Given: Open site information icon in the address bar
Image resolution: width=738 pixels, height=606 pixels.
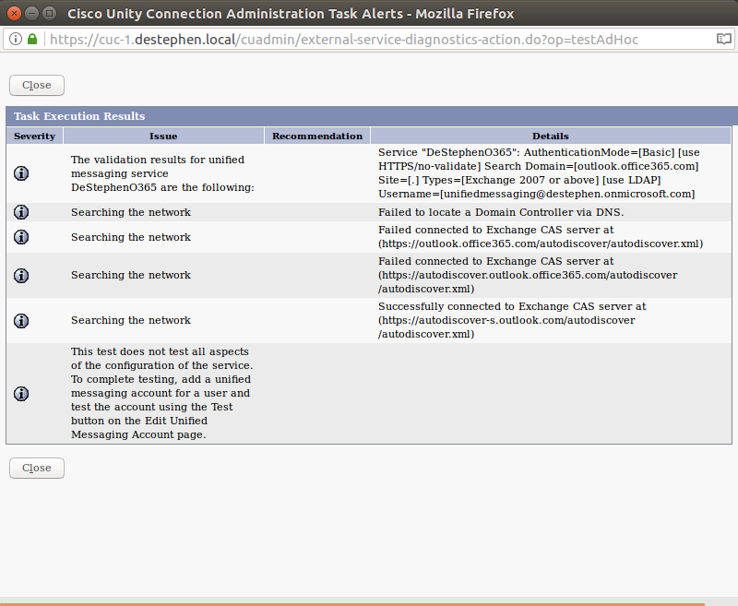Looking at the screenshot, I should (16, 39).
